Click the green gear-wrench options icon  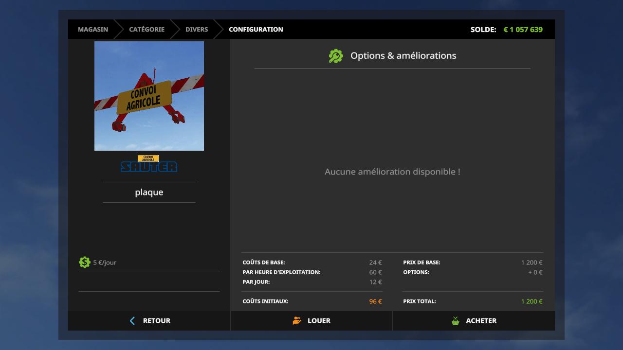click(336, 56)
